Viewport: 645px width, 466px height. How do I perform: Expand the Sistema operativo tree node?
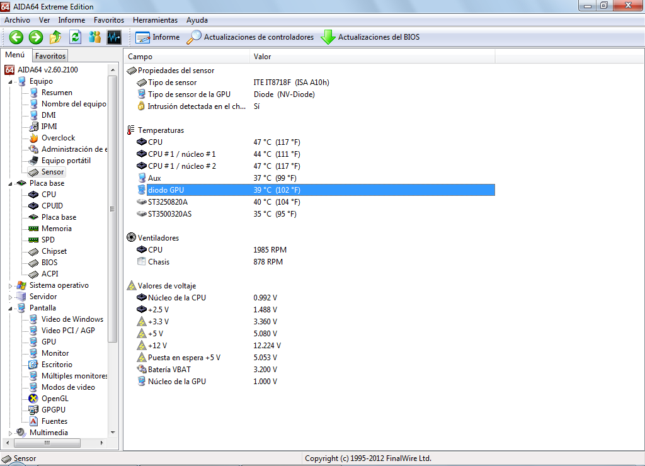point(10,286)
